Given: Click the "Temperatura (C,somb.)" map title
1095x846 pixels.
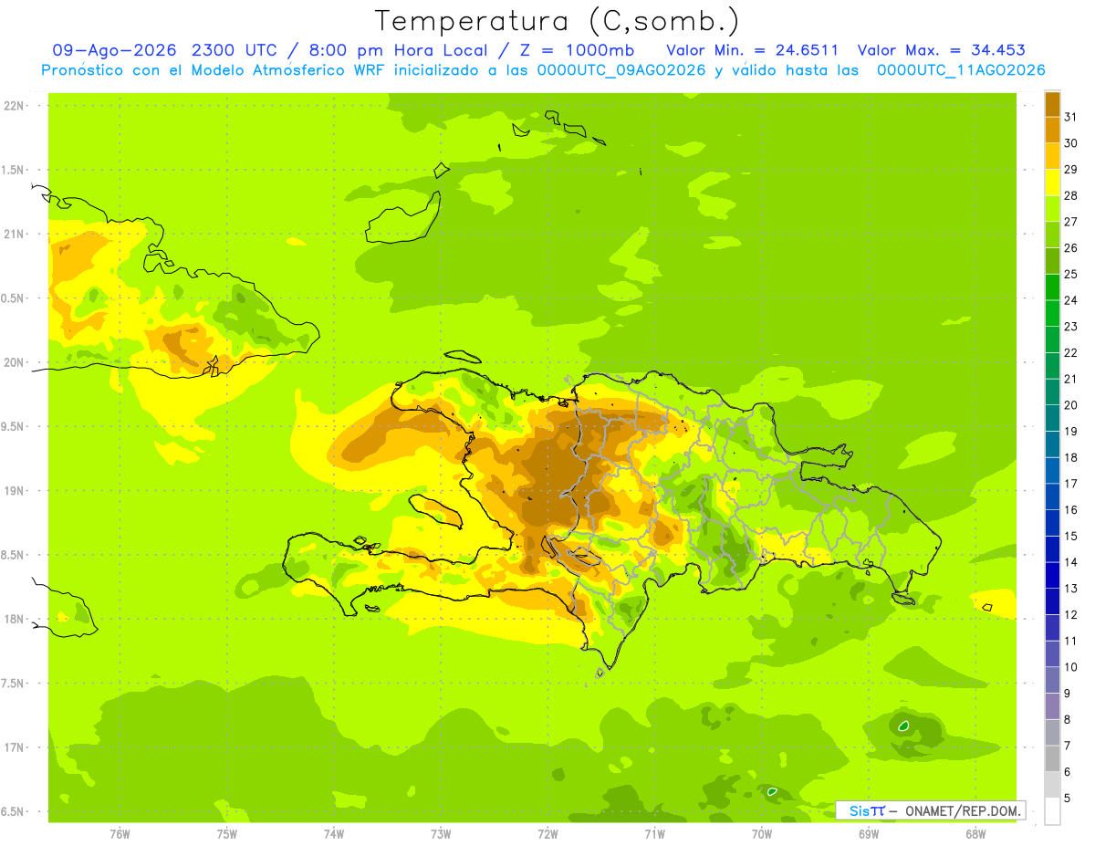Looking at the screenshot, I should [557, 22].
